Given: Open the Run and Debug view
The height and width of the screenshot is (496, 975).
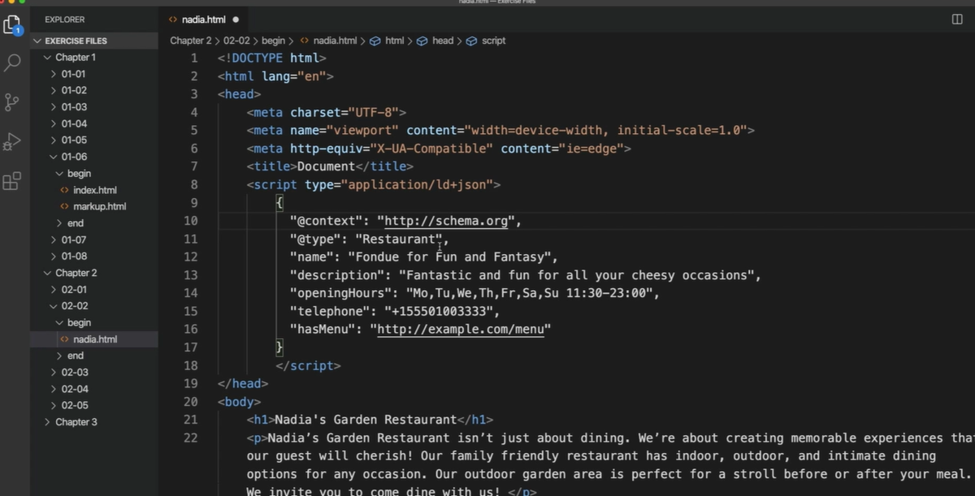Looking at the screenshot, I should pyautogui.click(x=13, y=142).
